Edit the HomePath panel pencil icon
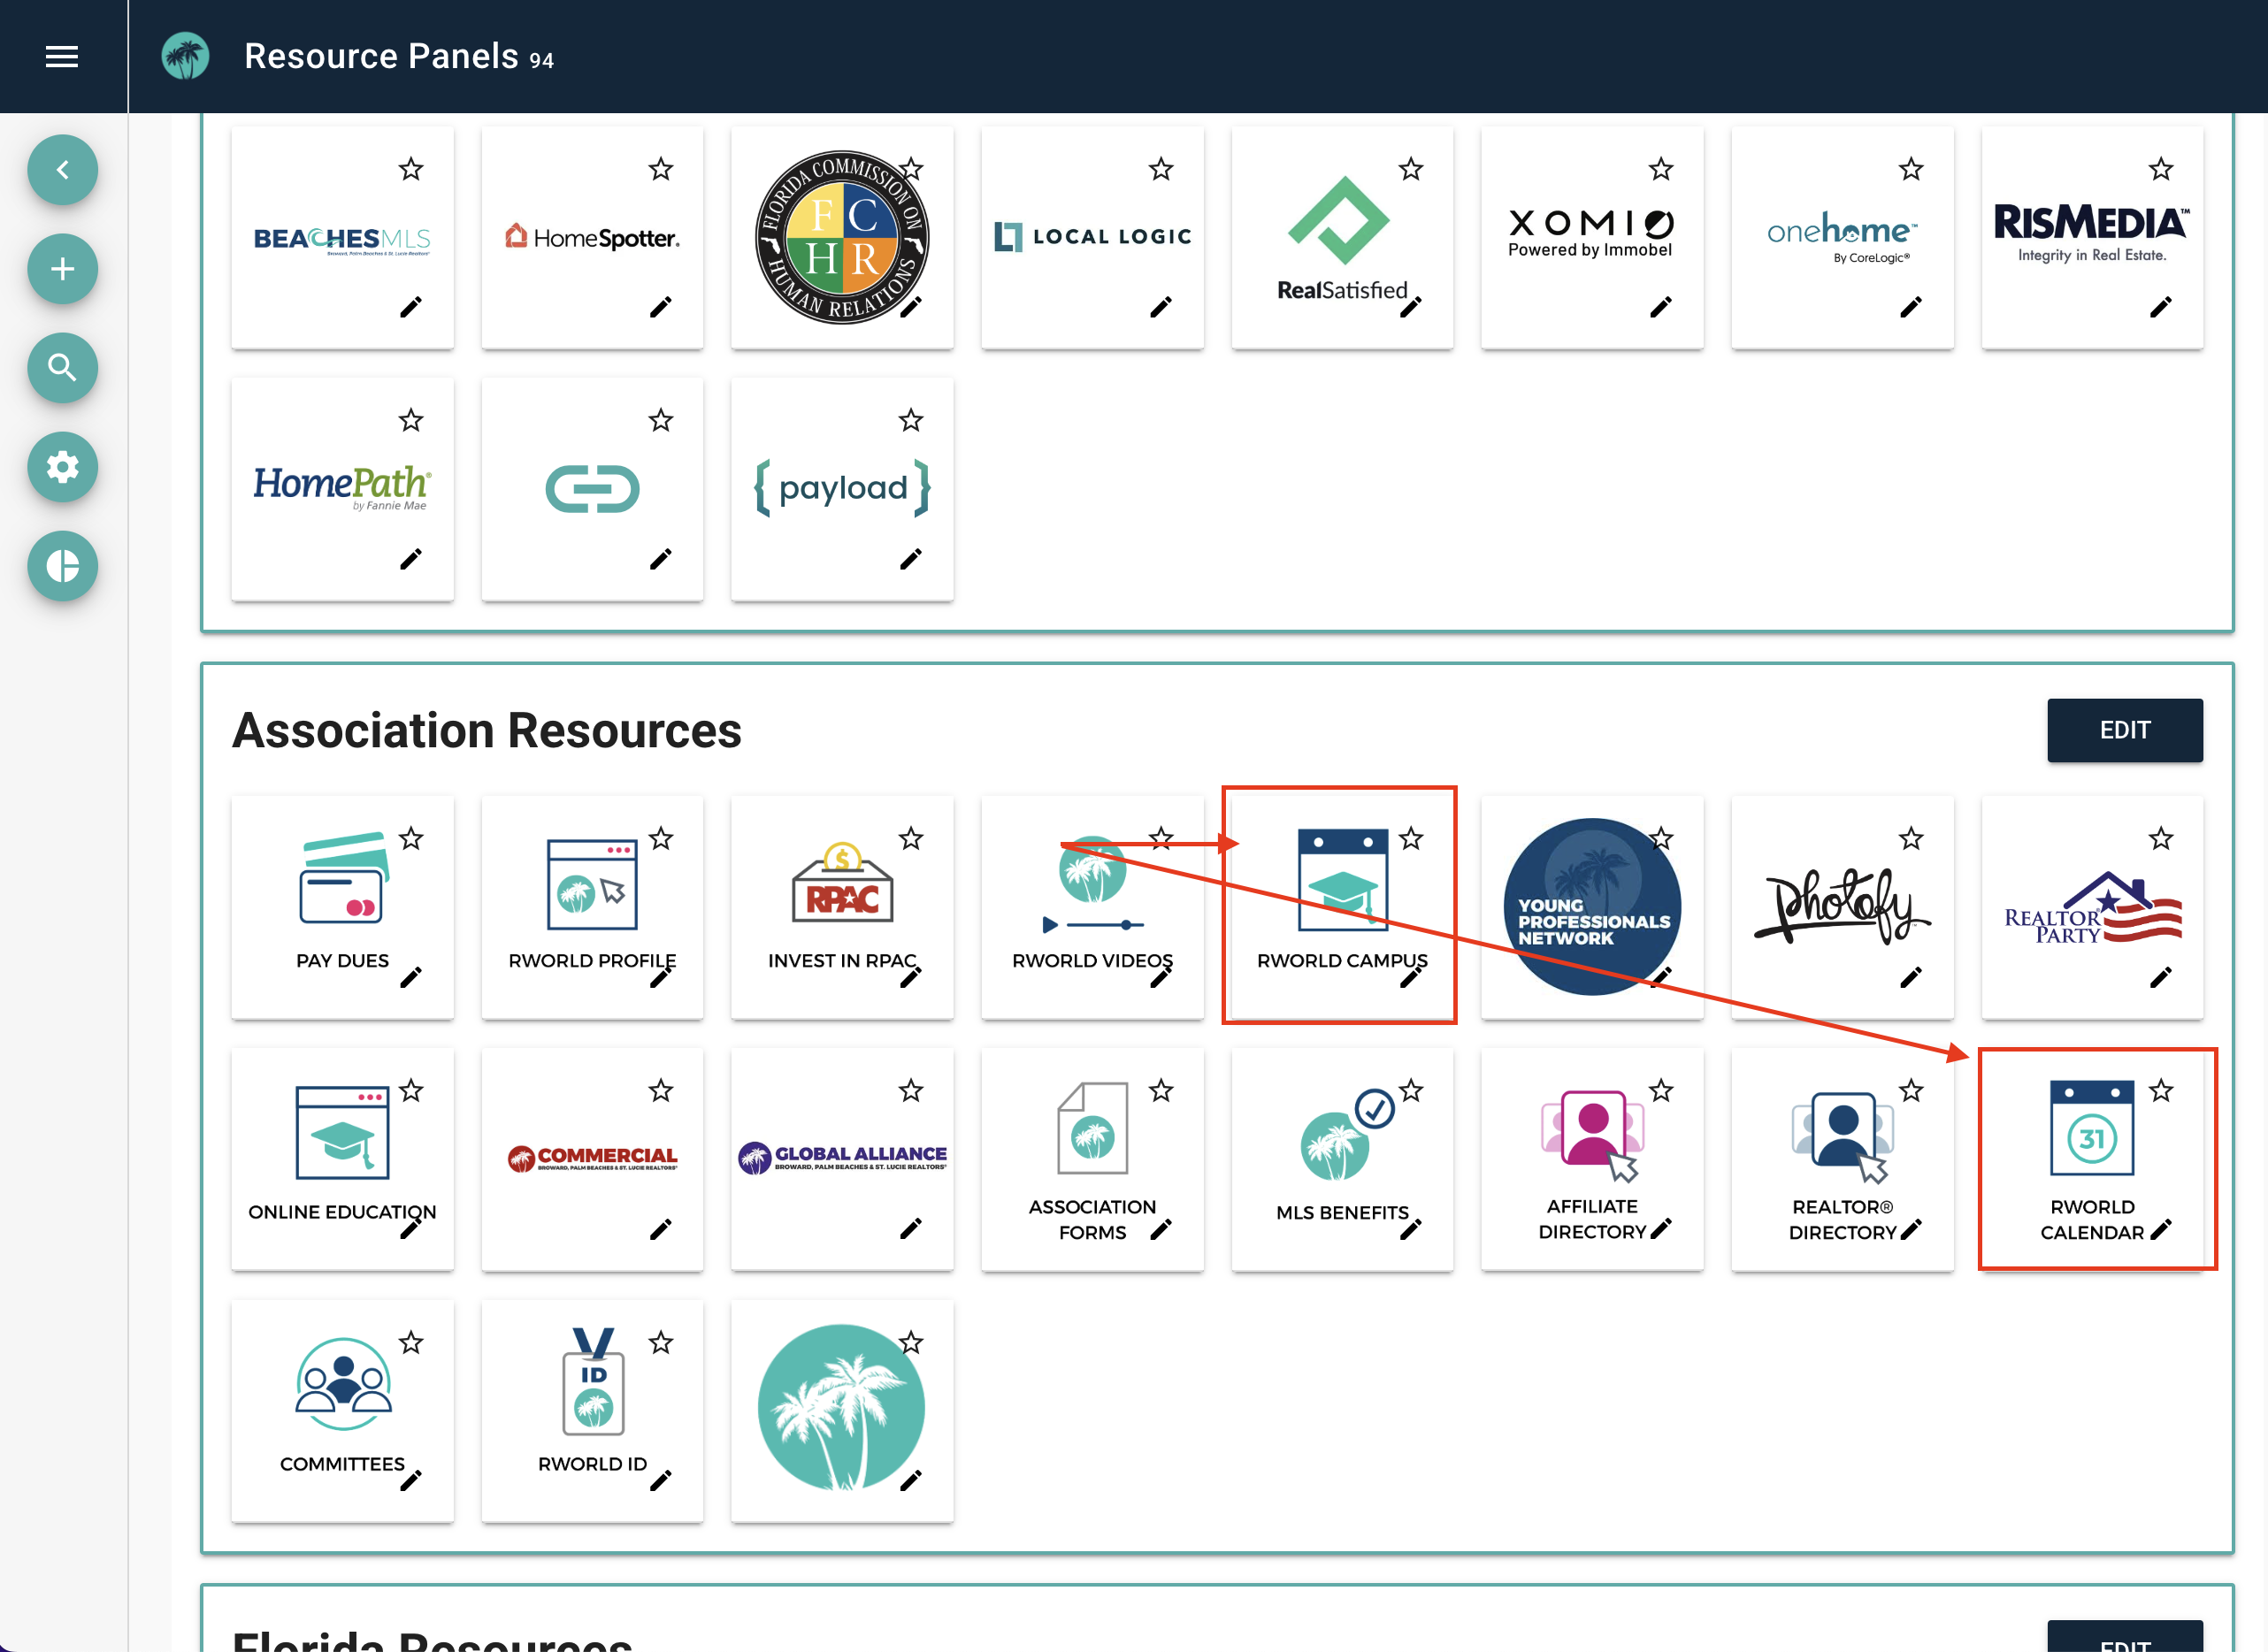 click(x=411, y=559)
